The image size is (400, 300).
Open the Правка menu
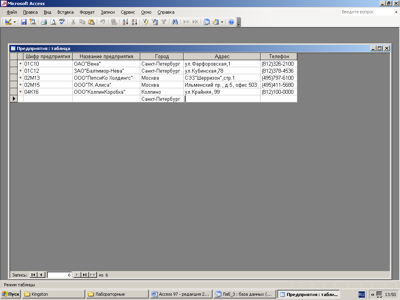point(30,12)
